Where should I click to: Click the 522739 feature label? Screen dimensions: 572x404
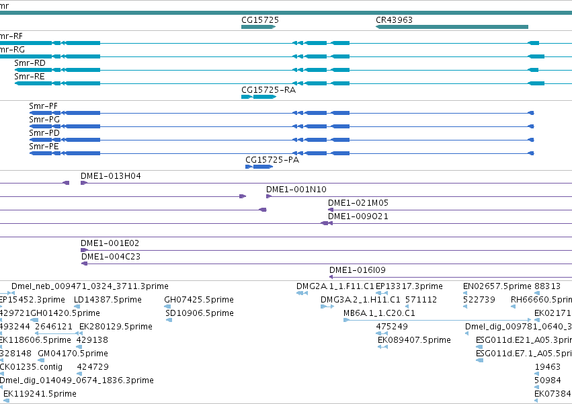[479, 300]
